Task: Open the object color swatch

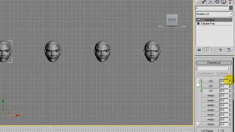Action: click(231, 8)
